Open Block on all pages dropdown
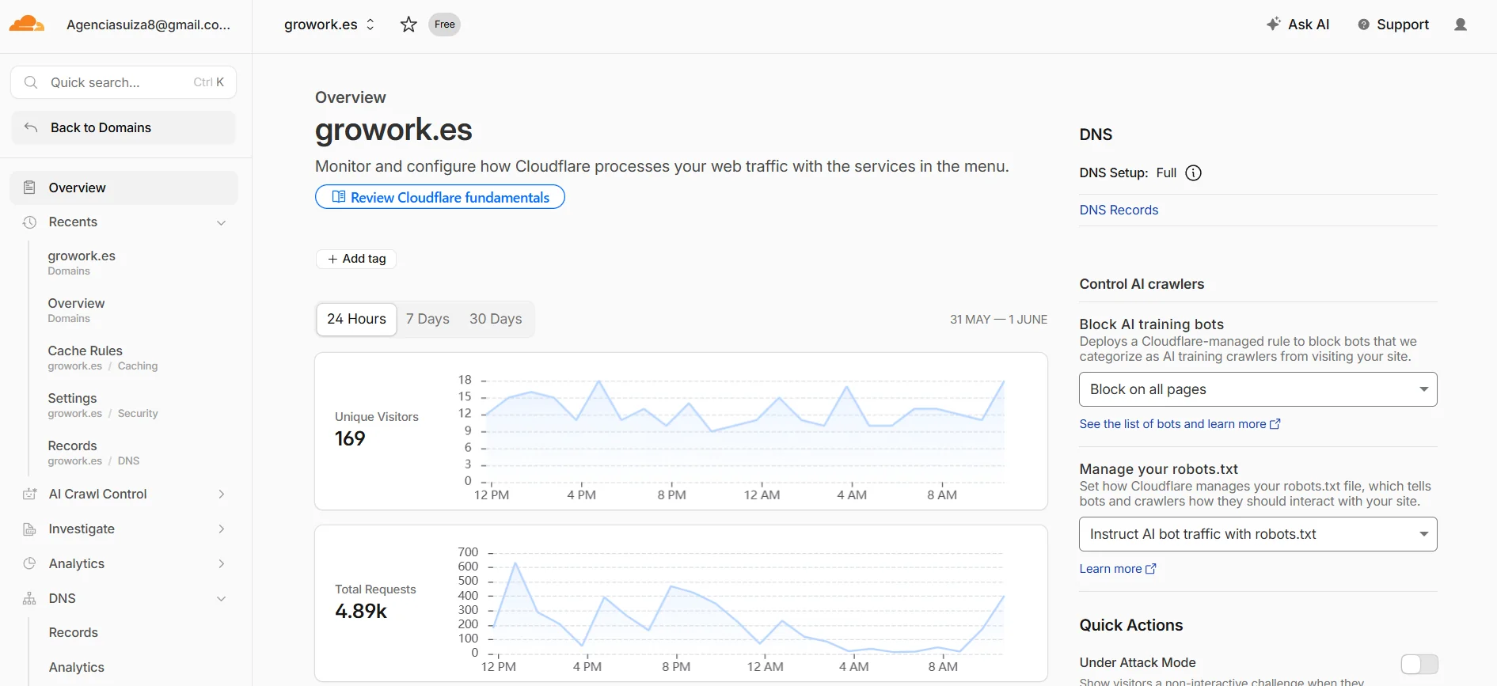Screen dimensions: 1497x686 click(1258, 389)
